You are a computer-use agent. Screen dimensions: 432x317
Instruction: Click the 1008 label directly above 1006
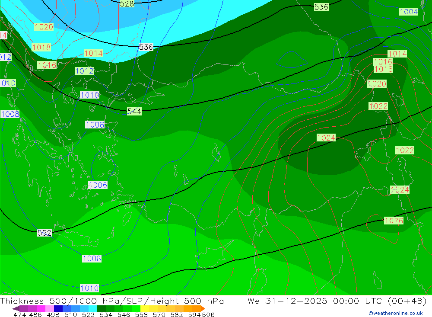coord(95,125)
